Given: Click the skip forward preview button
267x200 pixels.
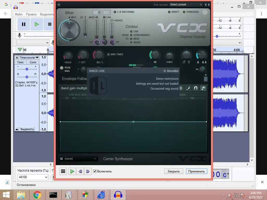Looking at the screenshot, I should pos(88,171).
